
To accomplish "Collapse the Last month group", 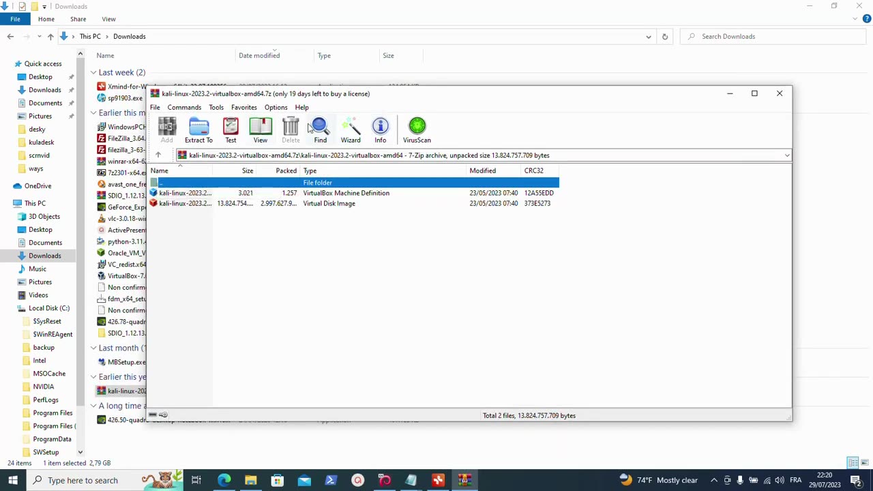I will 93,348.
